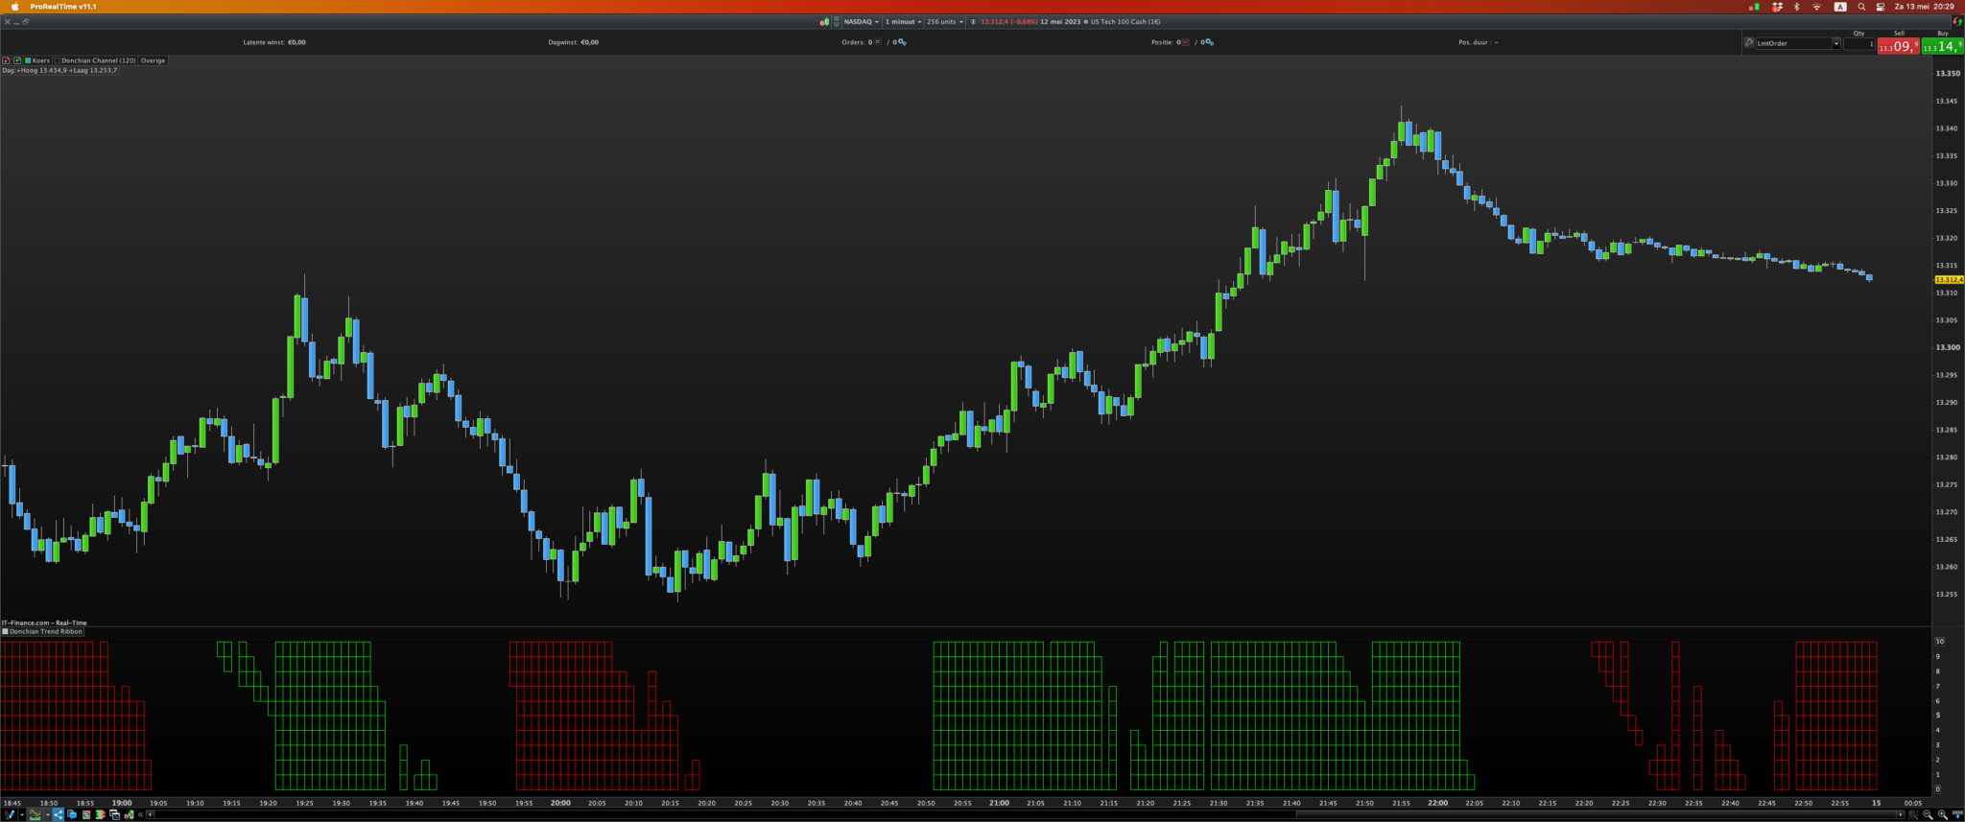Open the gears icon beside Positie
This screenshot has height=822, width=1965.
pyautogui.click(x=1209, y=42)
